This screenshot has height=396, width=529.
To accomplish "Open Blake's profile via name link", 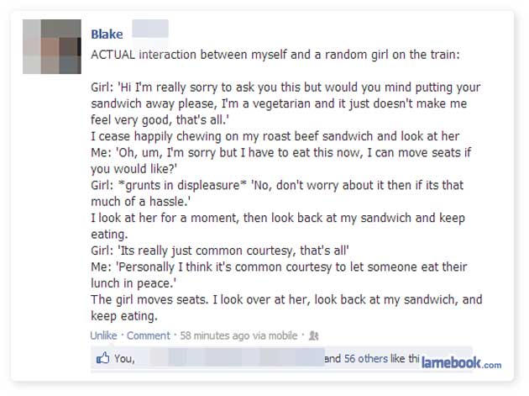I will (x=106, y=34).
